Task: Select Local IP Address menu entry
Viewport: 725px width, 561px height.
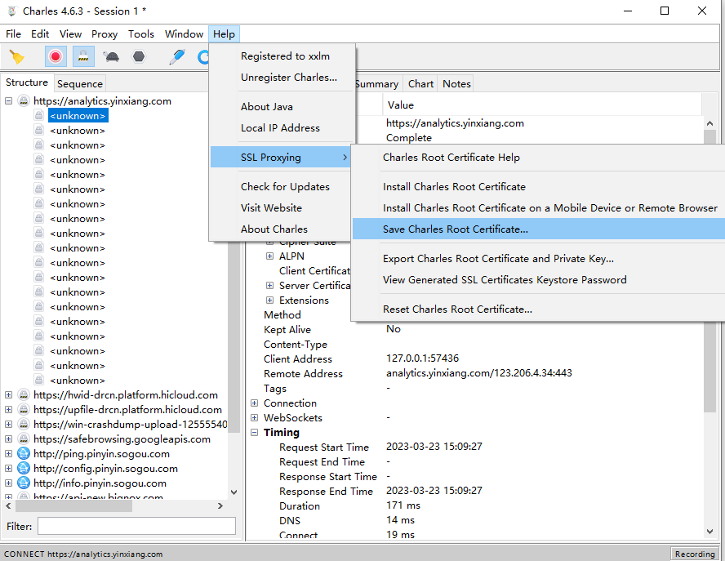Action: (x=282, y=127)
